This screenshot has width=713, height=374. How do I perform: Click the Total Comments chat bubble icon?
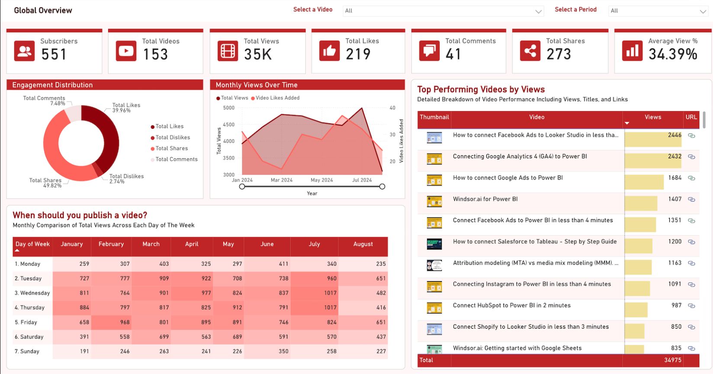click(x=429, y=51)
